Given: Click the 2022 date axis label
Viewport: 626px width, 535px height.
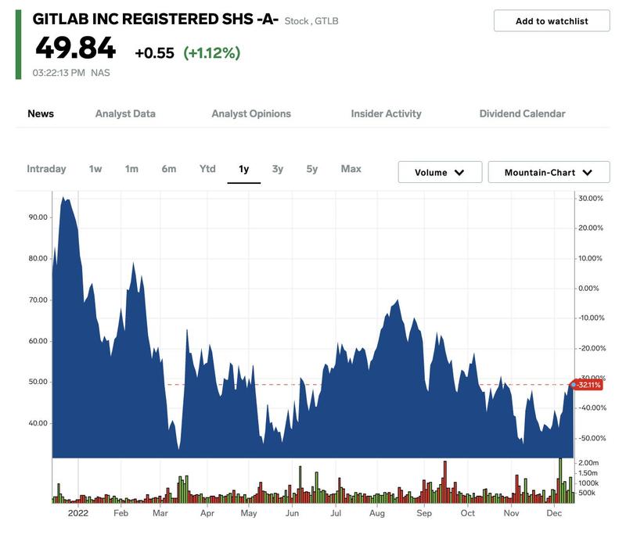Looking at the screenshot, I should coord(77,513).
